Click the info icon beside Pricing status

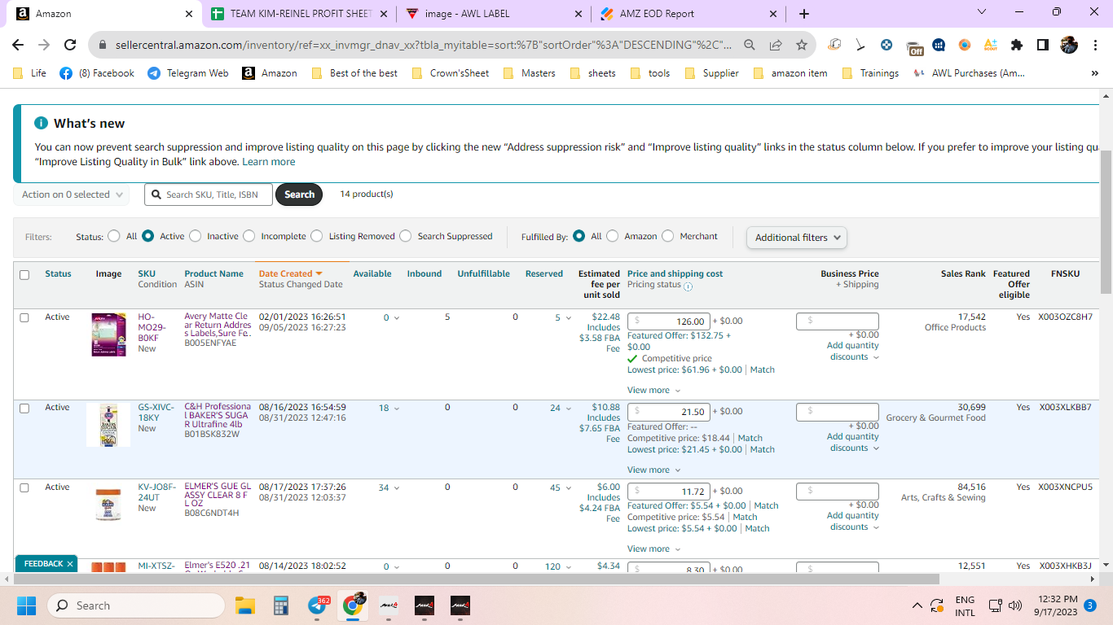[x=688, y=286]
